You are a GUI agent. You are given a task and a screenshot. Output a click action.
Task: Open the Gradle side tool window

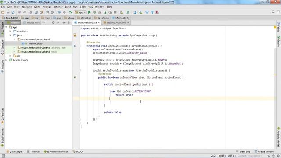(x=279, y=41)
